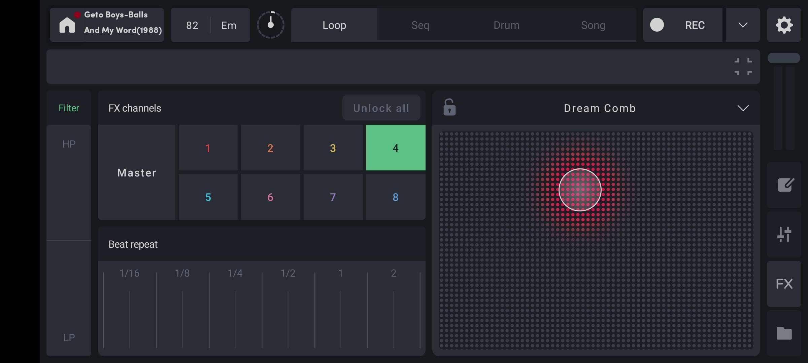This screenshot has height=363, width=808.
Task: Switch to the Drum tab
Action: (x=506, y=25)
